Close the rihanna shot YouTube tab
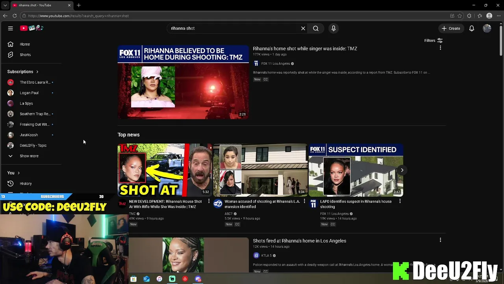 point(69,5)
